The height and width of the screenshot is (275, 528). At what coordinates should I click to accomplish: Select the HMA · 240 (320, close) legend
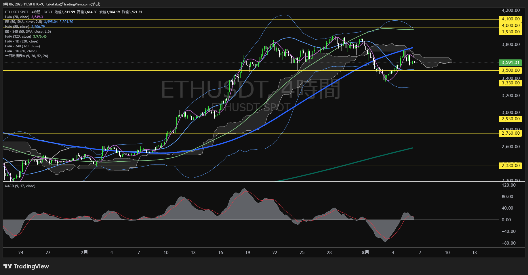coord(22,46)
